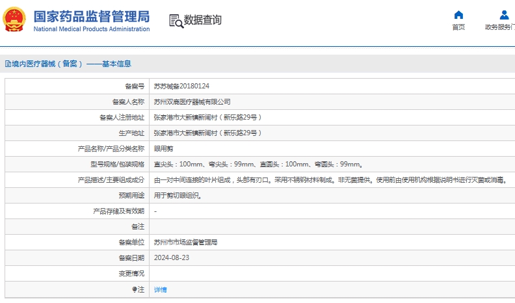
Task: Click the bullet icon beside 注
Action: 135,289
